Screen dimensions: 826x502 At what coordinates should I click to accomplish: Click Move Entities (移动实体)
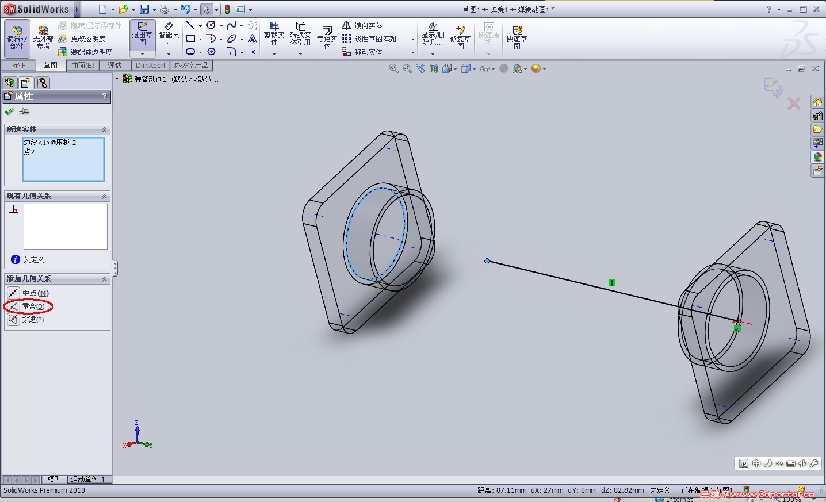[362, 52]
